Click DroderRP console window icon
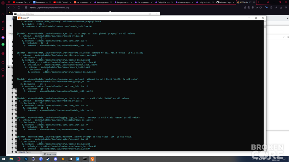Screen dimensions: 289x162 coord(19,18)
